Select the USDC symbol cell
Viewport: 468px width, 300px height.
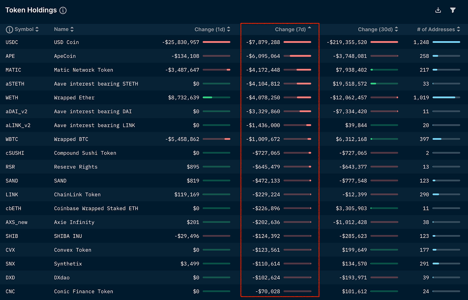12,42
